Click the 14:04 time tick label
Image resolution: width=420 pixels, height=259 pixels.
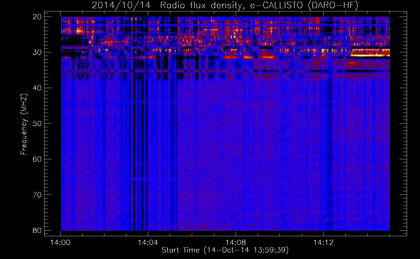coord(148,243)
